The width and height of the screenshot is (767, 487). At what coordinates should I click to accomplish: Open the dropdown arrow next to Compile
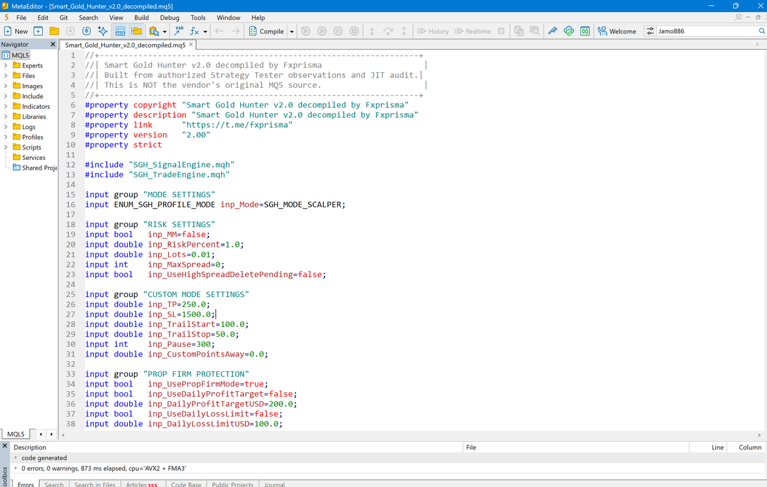(292, 31)
